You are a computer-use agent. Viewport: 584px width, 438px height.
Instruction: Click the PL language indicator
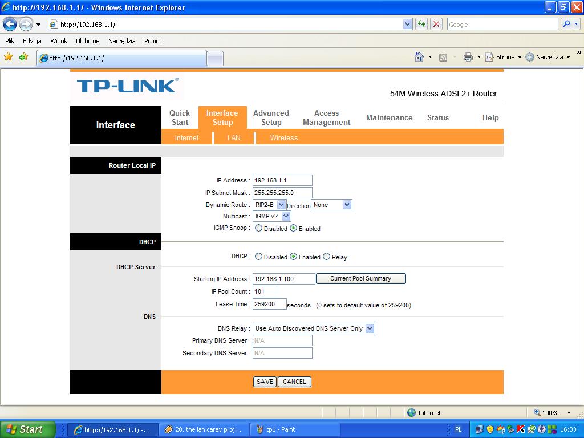point(459,430)
